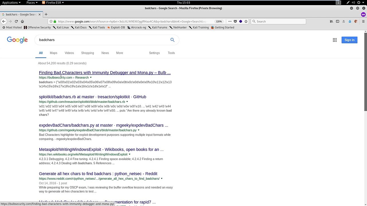Open the Google apps grid
Viewport: 367px width, 206px height.
(x=335, y=40)
